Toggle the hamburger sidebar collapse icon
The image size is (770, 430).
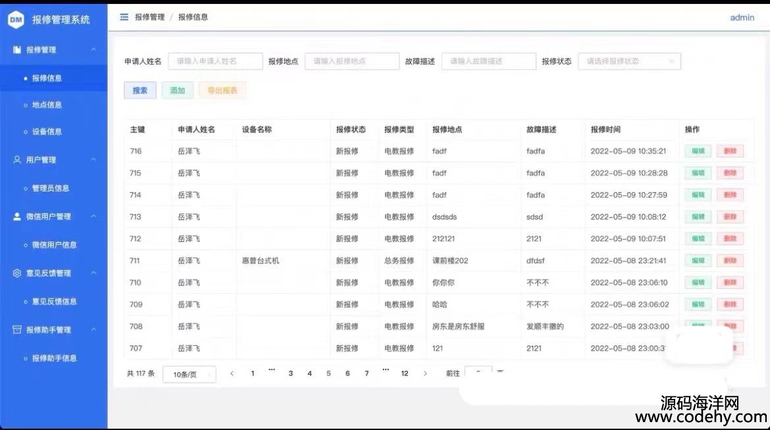point(124,17)
